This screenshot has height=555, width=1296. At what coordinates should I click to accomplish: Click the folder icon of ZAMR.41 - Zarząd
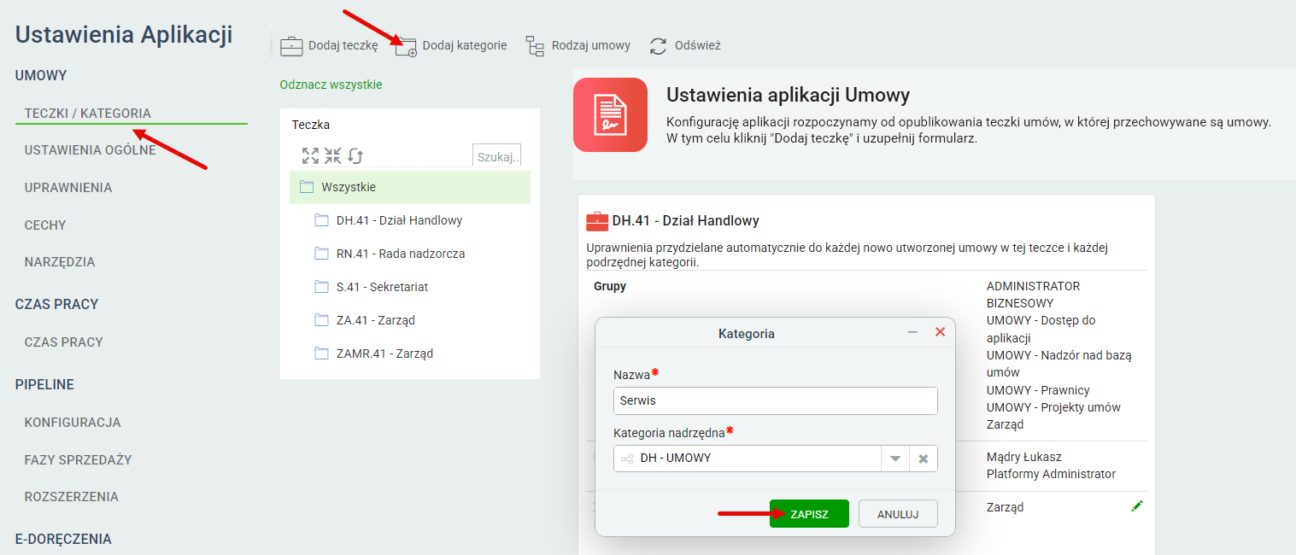pyautogui.click(x=321, y=353)
